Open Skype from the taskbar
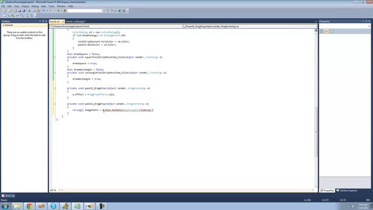373x210 pixels. (53, 206)
